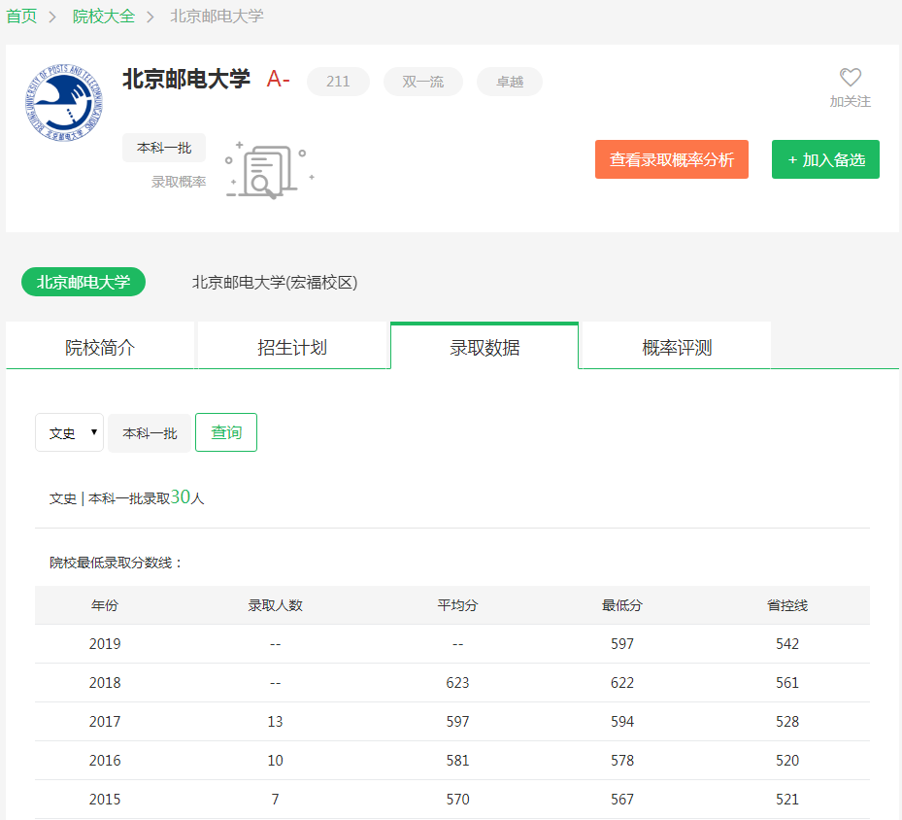The height and width of the screenshot is (820, 902).
Task: Click the 查看录取概率分析 button
Action: pyautogui.click(x=671, y=160)
